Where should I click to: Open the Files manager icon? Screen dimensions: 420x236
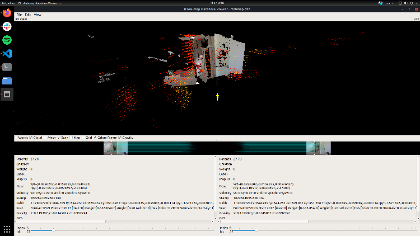7,81
